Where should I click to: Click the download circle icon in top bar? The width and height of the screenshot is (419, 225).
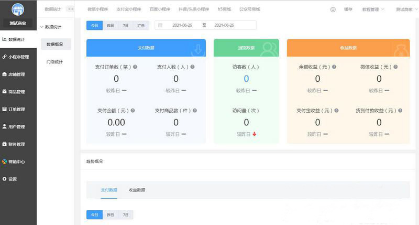pos(333,9)
